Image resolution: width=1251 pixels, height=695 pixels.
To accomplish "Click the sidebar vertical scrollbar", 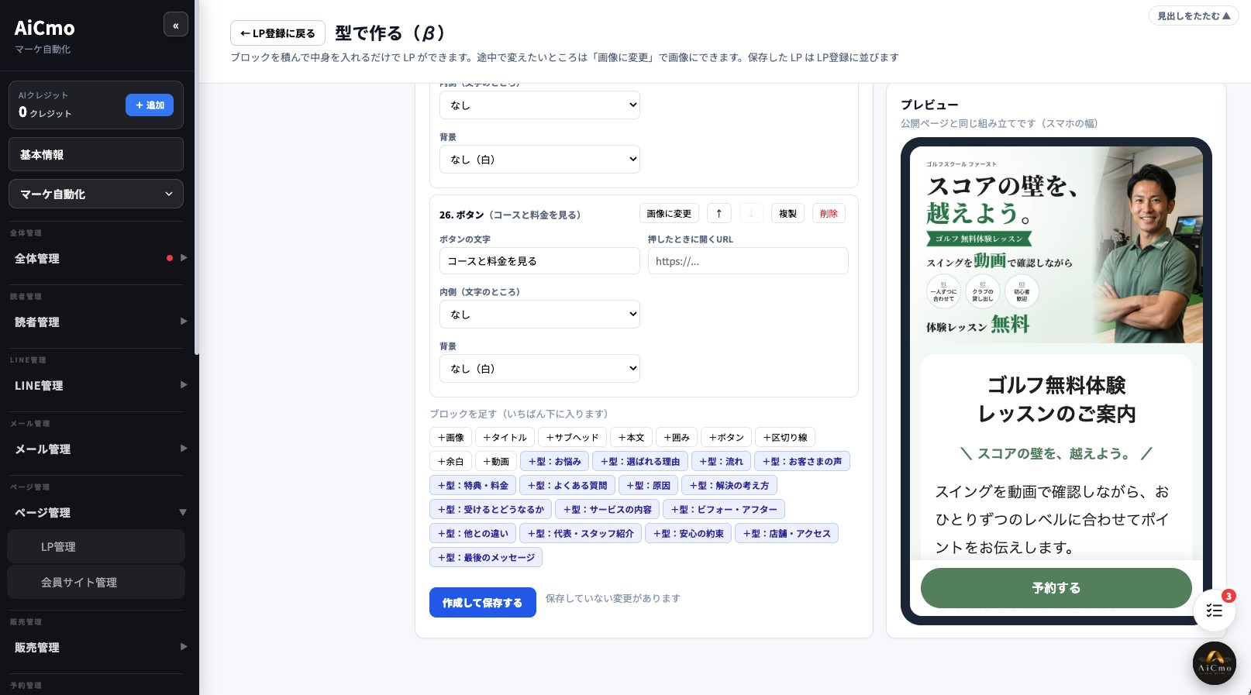I will [x=196, y=178].
